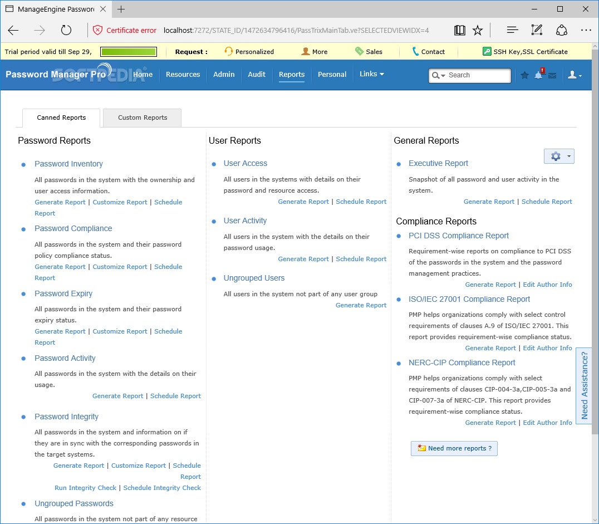Click the Contact phone icon
The height and width of the screenshot is (524, 599).
(415, 51)
